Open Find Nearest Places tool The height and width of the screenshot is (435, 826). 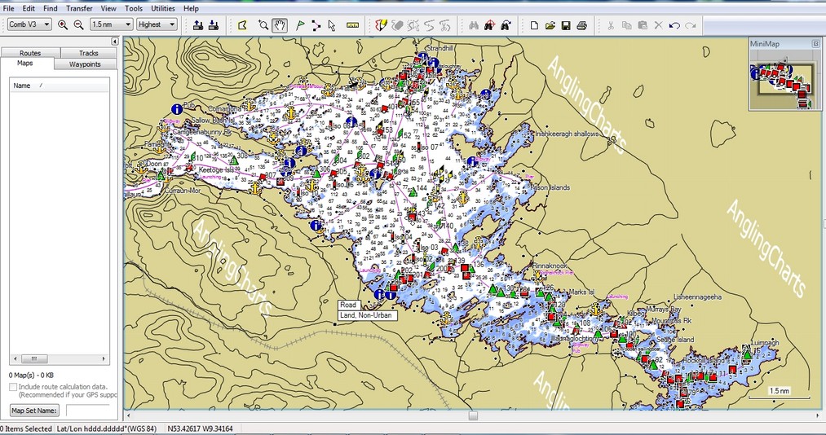[489, 24]
